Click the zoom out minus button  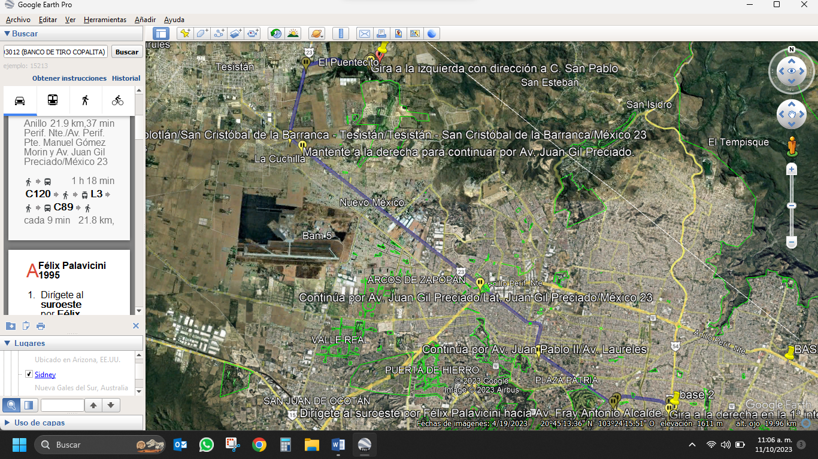(x=792, y=243)
